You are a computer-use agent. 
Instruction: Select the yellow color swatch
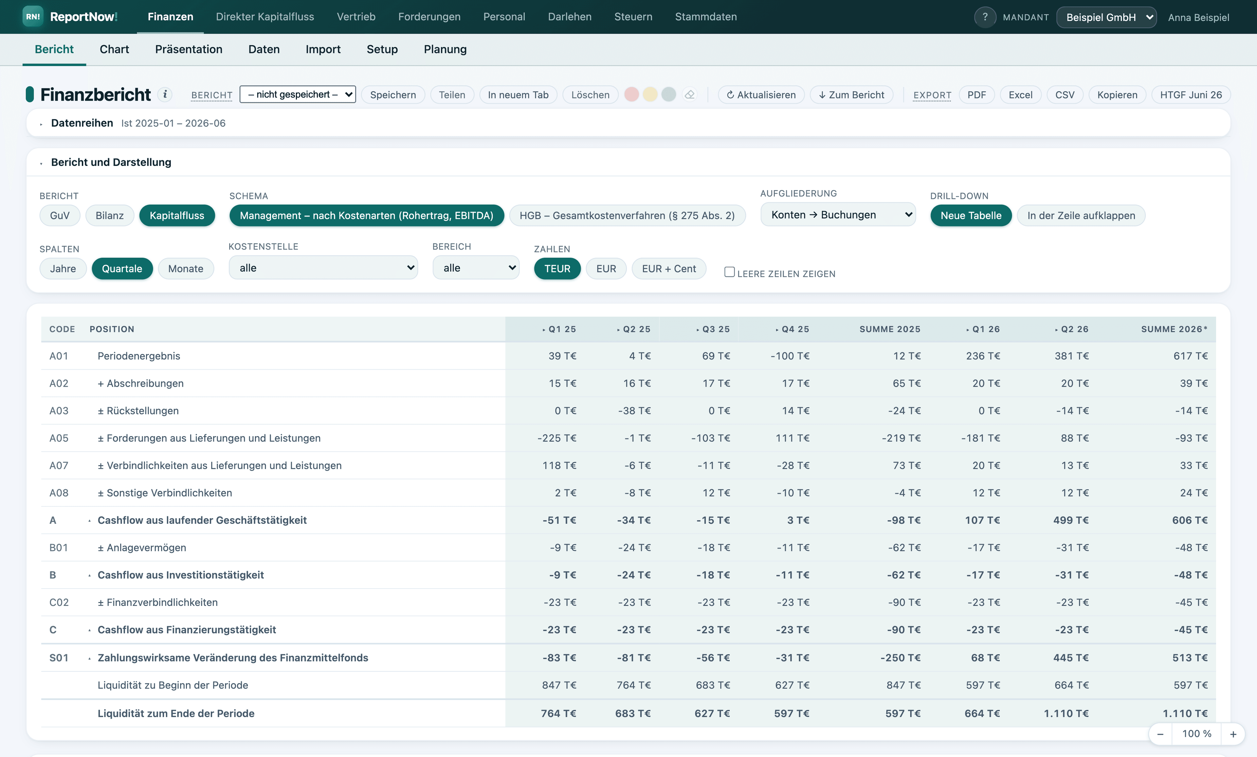(650, 94)
